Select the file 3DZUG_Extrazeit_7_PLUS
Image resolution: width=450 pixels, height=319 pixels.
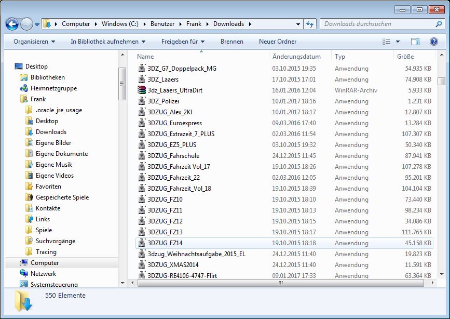point(284,134)
